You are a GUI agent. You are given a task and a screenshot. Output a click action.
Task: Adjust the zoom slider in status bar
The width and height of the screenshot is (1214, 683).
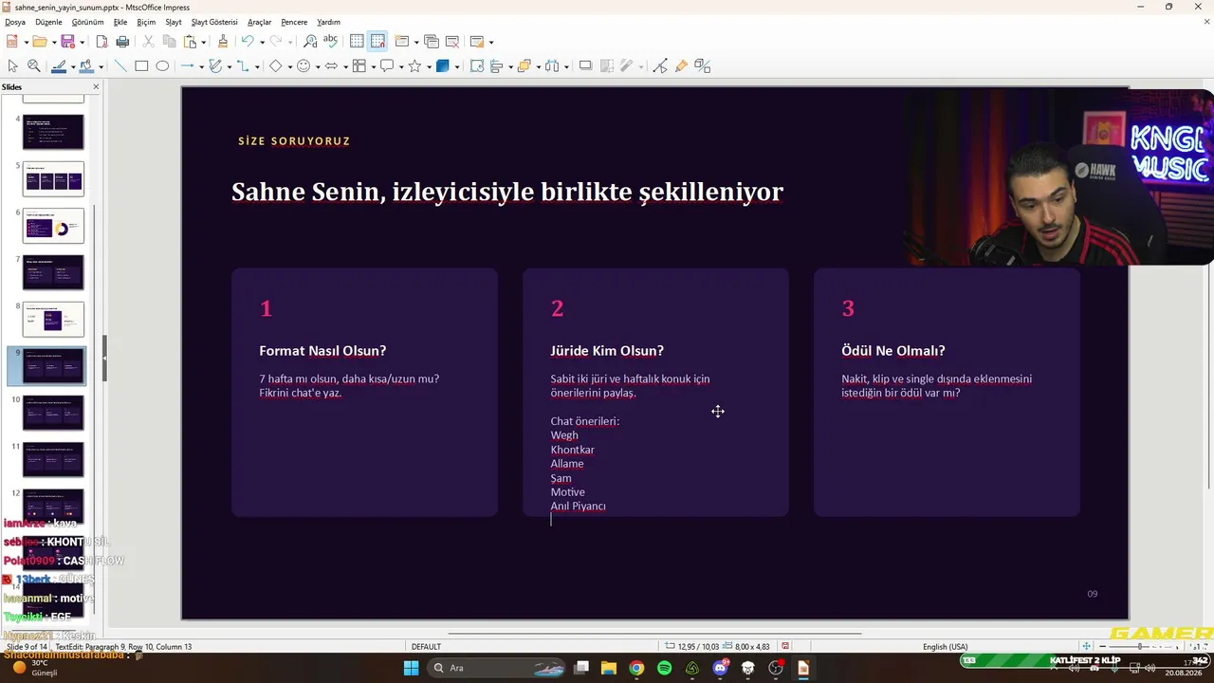pos(1141,647)
